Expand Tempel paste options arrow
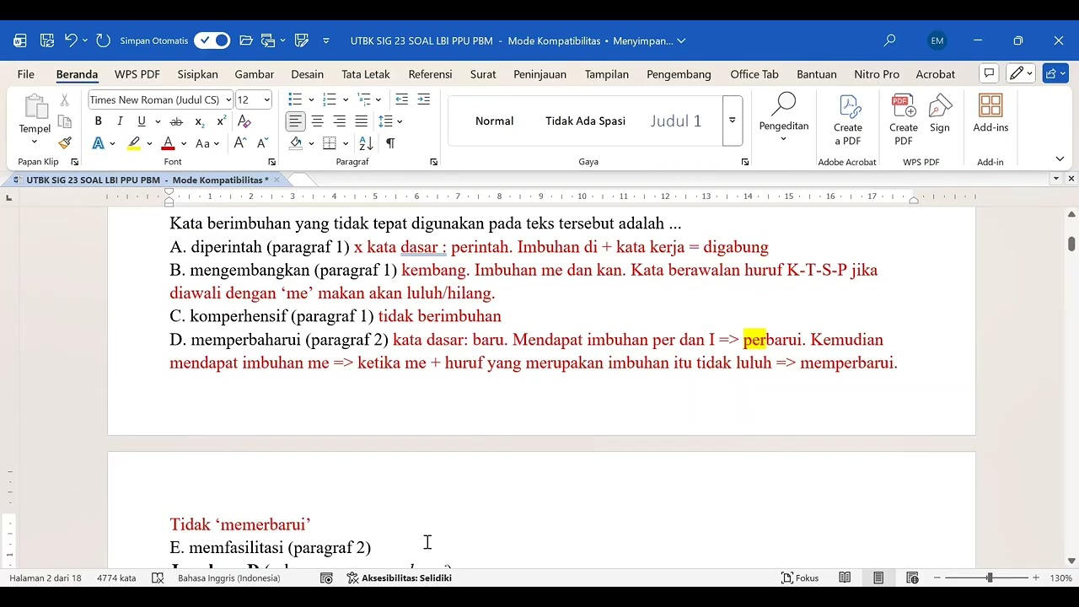This screenshot has width=1079, height=607. point(35,142)
